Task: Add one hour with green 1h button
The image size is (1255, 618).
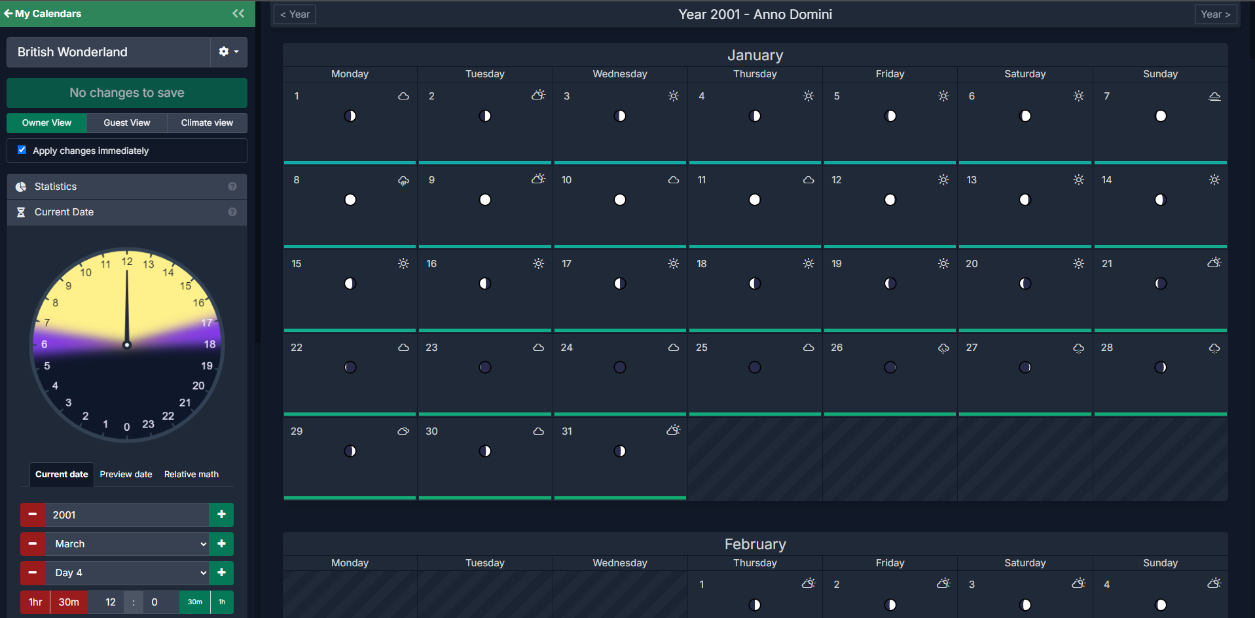Action: click(222, 602)
